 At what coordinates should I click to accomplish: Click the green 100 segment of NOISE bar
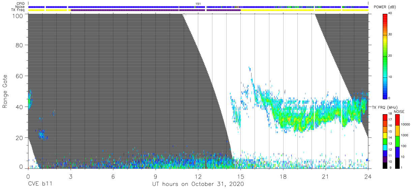[x=397, y=141]
